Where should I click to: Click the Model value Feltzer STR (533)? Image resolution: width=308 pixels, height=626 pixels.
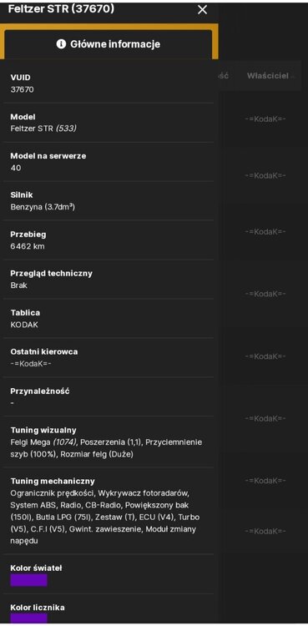(x=43, y=129)
